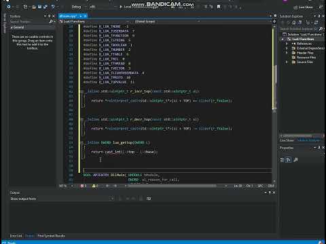The image size is (326, 244).
Task: Toggle auto hide pin on Toolbox
Action: click(x=49, y=16)
